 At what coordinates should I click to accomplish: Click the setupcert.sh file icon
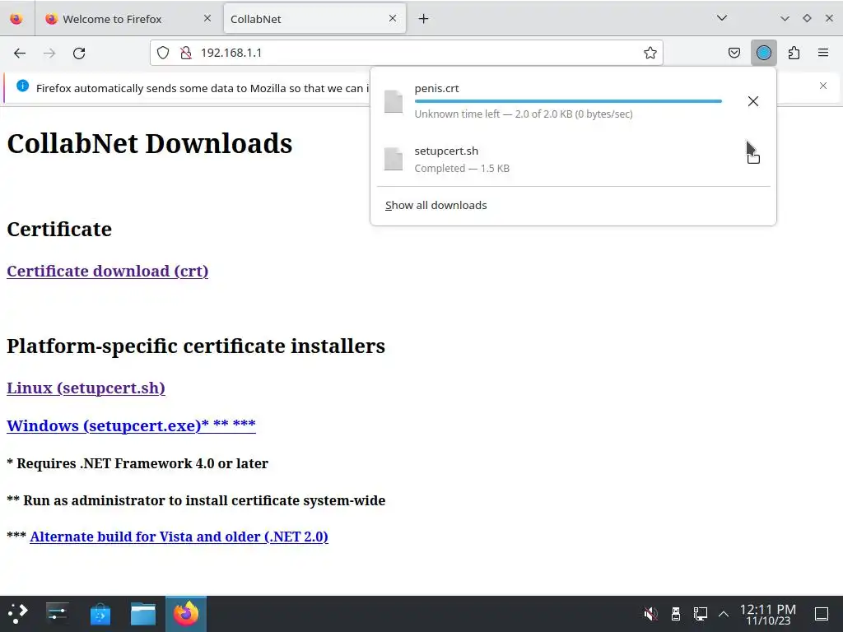[394, 159]
